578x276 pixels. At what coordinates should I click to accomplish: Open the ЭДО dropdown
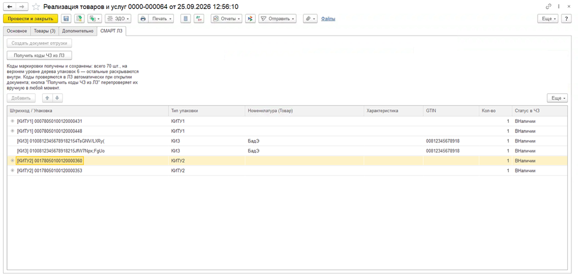pyautogui.click(x=118, y=19)
